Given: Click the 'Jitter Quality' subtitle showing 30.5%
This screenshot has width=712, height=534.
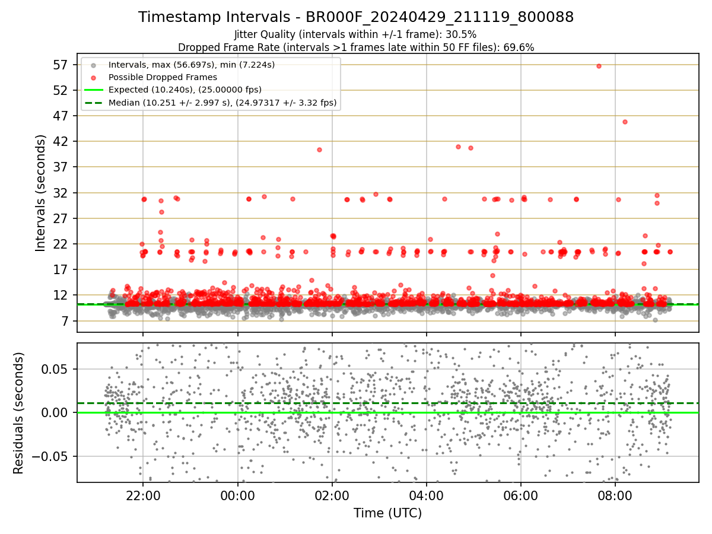Looking at the screenshot, I should point(355,34).
